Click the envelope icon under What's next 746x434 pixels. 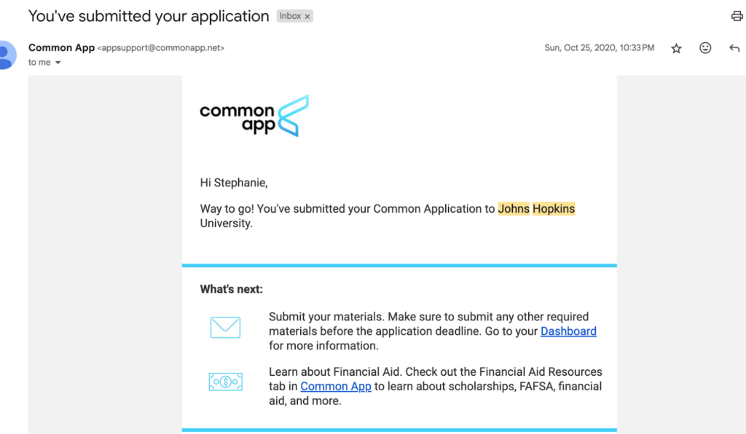226,328
